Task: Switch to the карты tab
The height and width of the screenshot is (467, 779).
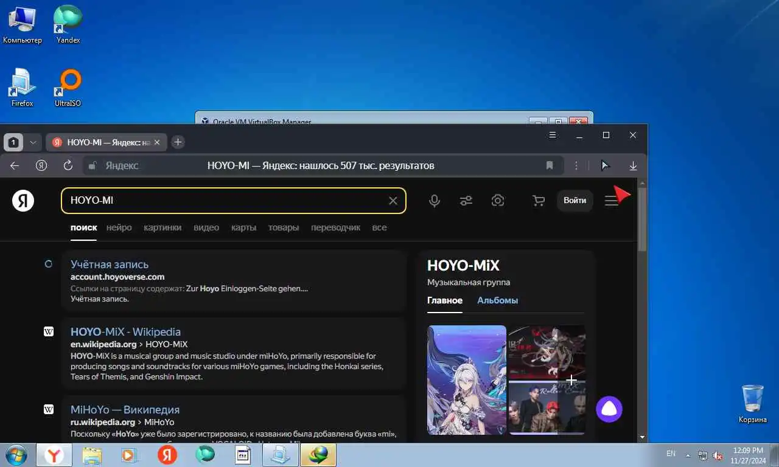Action: point(243,227)
